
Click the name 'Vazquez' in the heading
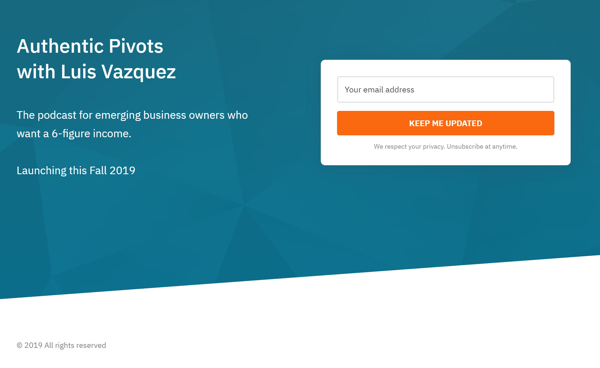(x=139, y=72)
